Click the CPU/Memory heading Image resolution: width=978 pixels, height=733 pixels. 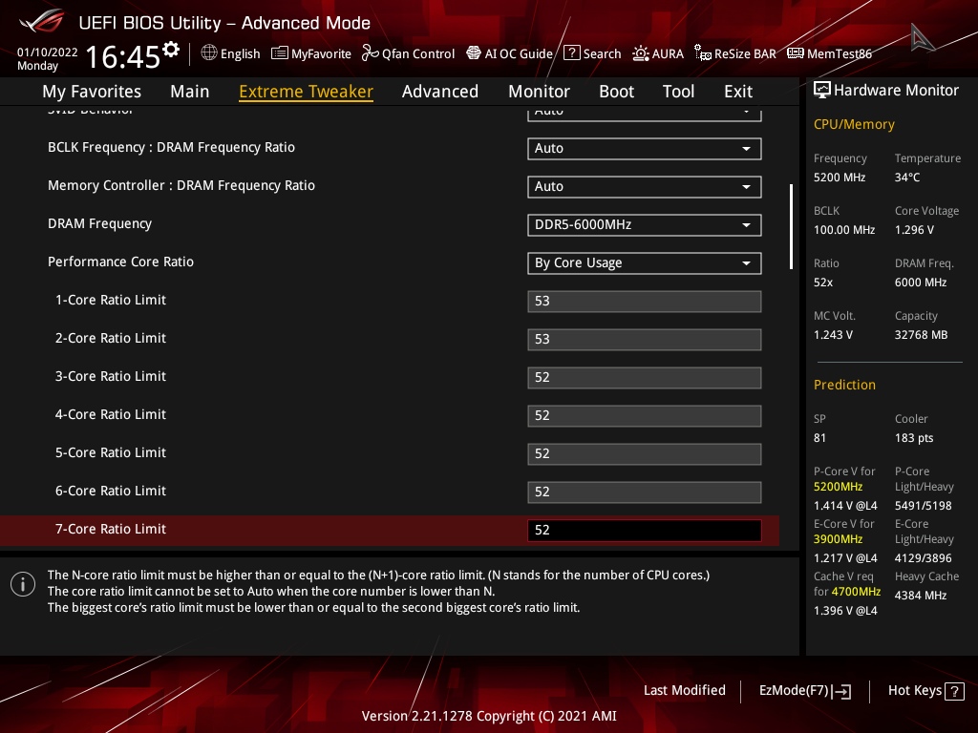tap(854, 124)
